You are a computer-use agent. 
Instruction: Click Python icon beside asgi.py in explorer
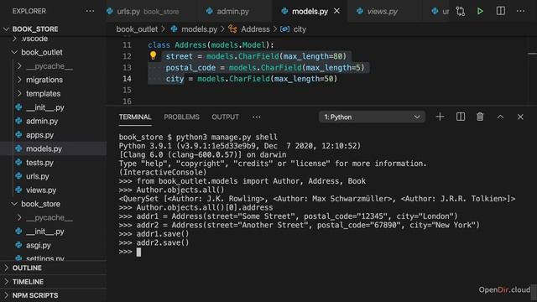click(18, 245)
